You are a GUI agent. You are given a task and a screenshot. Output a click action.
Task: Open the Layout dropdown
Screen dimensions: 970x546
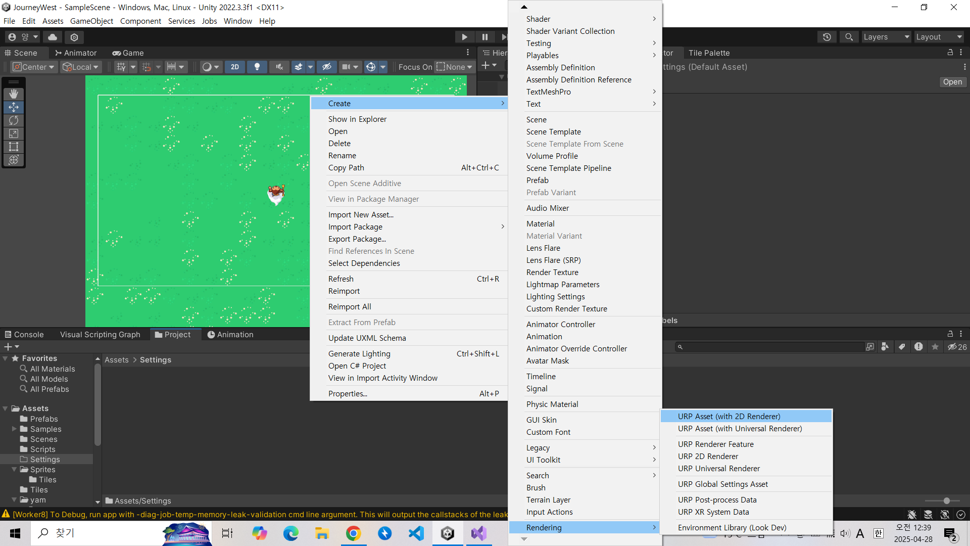pyautogui.click(x=939, y=37)
